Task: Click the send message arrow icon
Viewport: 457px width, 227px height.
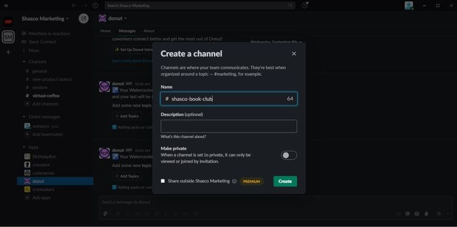Action: pos(439,214)
